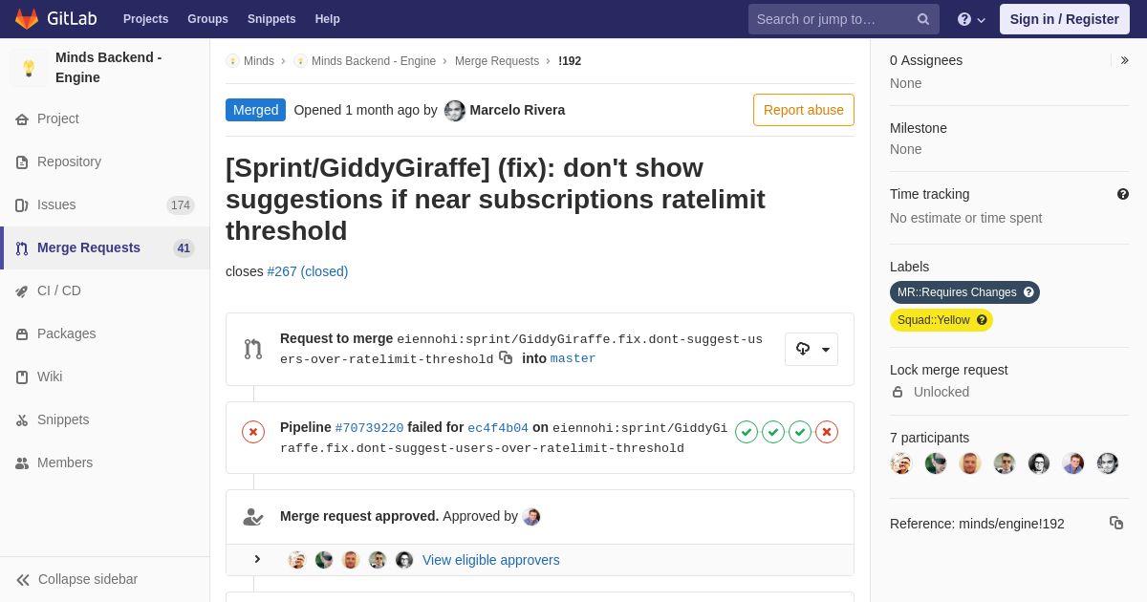Click the Time tracking help icon

(1123, 194)
